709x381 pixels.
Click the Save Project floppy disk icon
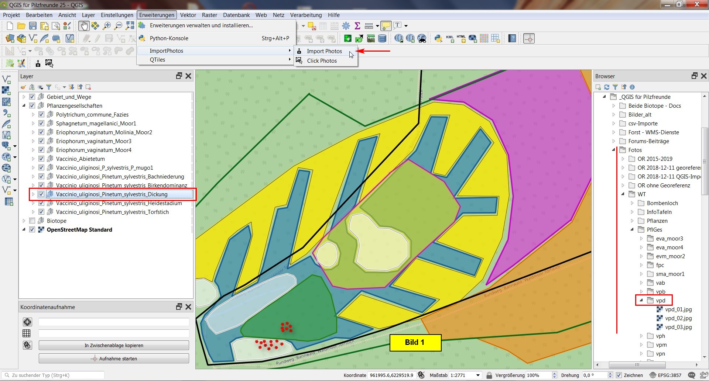point(33,26)
